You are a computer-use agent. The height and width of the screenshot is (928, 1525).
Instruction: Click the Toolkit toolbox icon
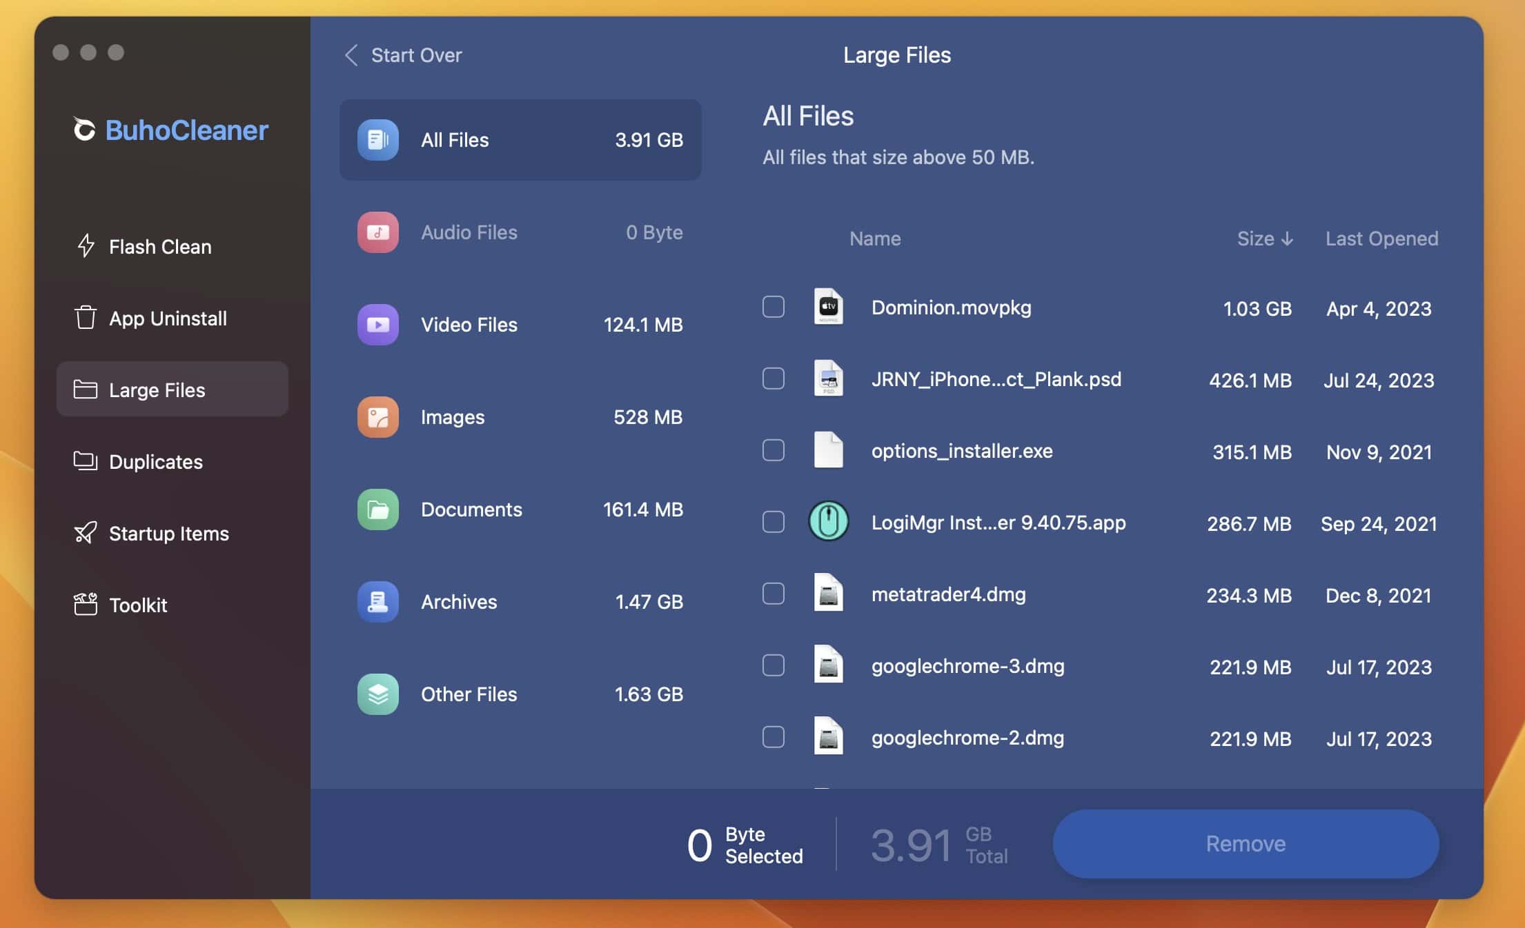(86, 605)
